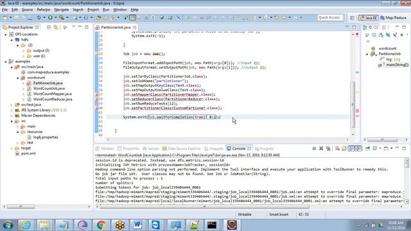Image resolution: width=411 pixels, height=231 pixels.
Task: Expand the output (3) folder
Action: (24, 51)
